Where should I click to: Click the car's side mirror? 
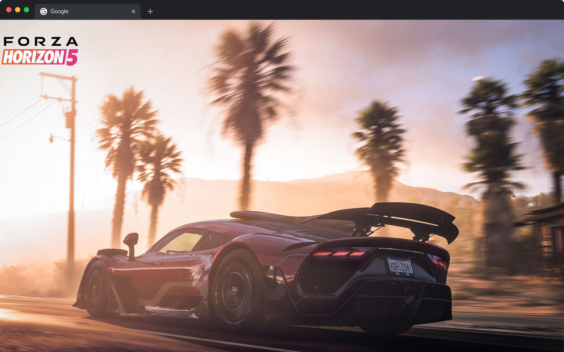[x=131, y=240]
